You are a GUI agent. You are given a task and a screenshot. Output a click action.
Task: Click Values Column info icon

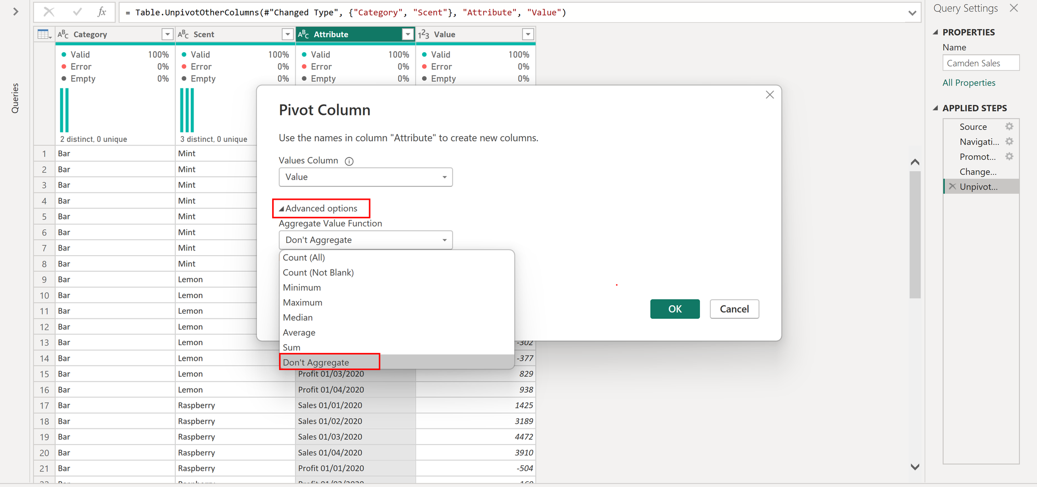[x=349, y=161]
